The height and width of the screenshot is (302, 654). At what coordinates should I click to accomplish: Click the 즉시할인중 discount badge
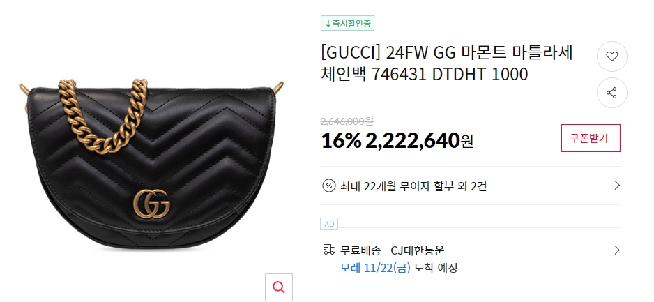coord(347,23)
